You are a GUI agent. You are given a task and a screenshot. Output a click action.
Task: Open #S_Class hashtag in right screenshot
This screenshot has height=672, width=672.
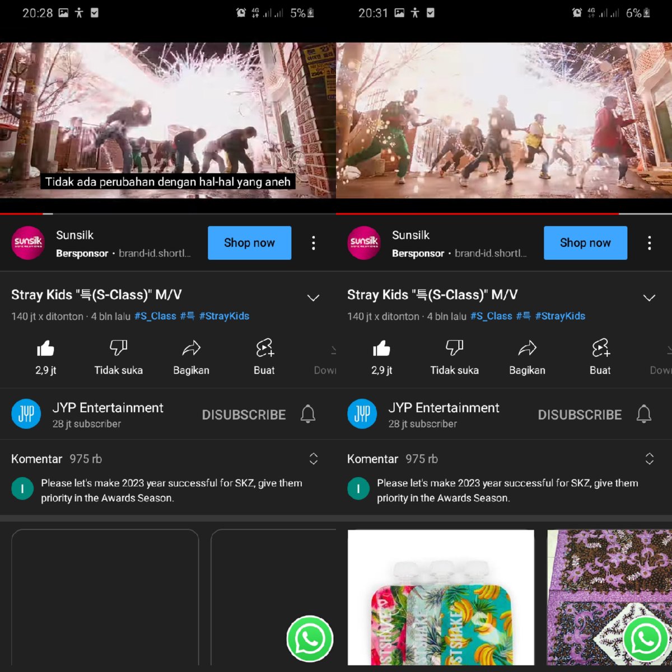(x=491, y=316)
